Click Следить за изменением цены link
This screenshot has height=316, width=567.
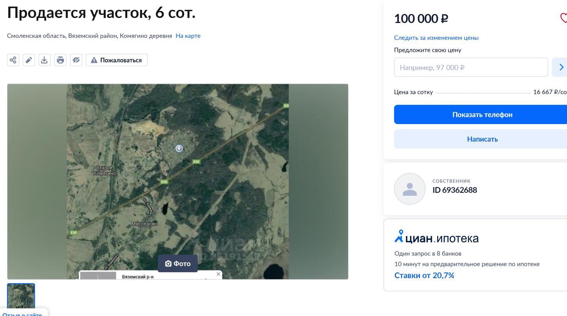436,38
